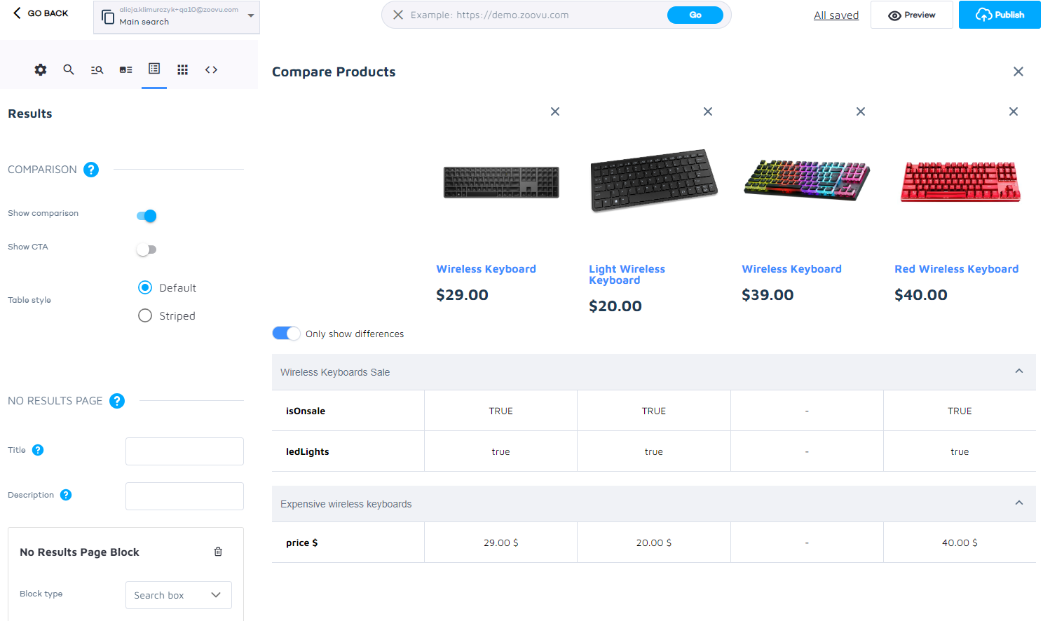The height and width of the screenshot is (621, 1043).
Task: Remove the Light Wireless Keyboard from comparison
Action: 708,111
